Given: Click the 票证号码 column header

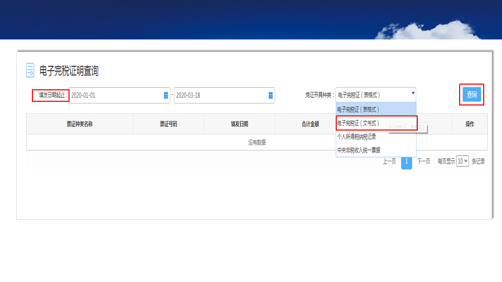Looking at the screenshot, I should click(x=168, y=124).
